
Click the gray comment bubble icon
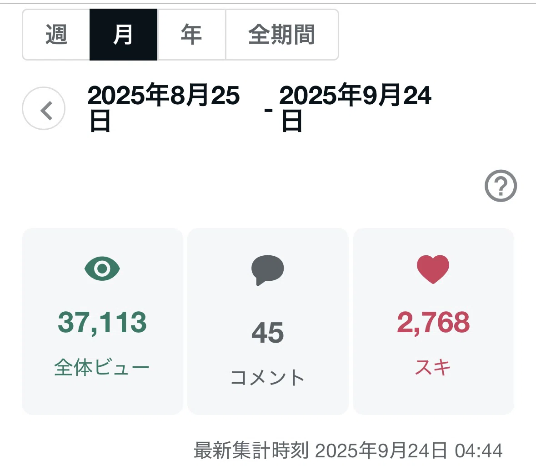pos(268,270)
